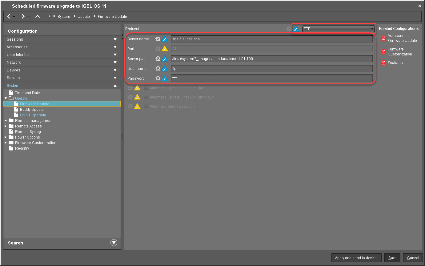Click blue checkmark triangle beside Server path

(x=165, y=59)
